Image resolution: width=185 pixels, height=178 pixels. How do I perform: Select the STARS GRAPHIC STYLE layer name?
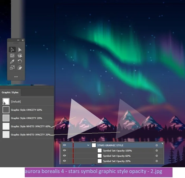[x=110, y=145]
